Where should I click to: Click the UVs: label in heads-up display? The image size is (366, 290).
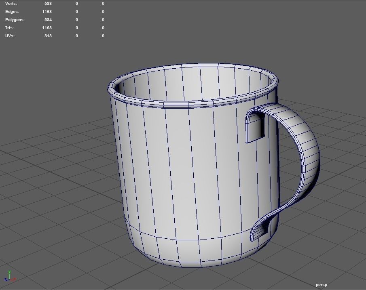pos(10,36)
